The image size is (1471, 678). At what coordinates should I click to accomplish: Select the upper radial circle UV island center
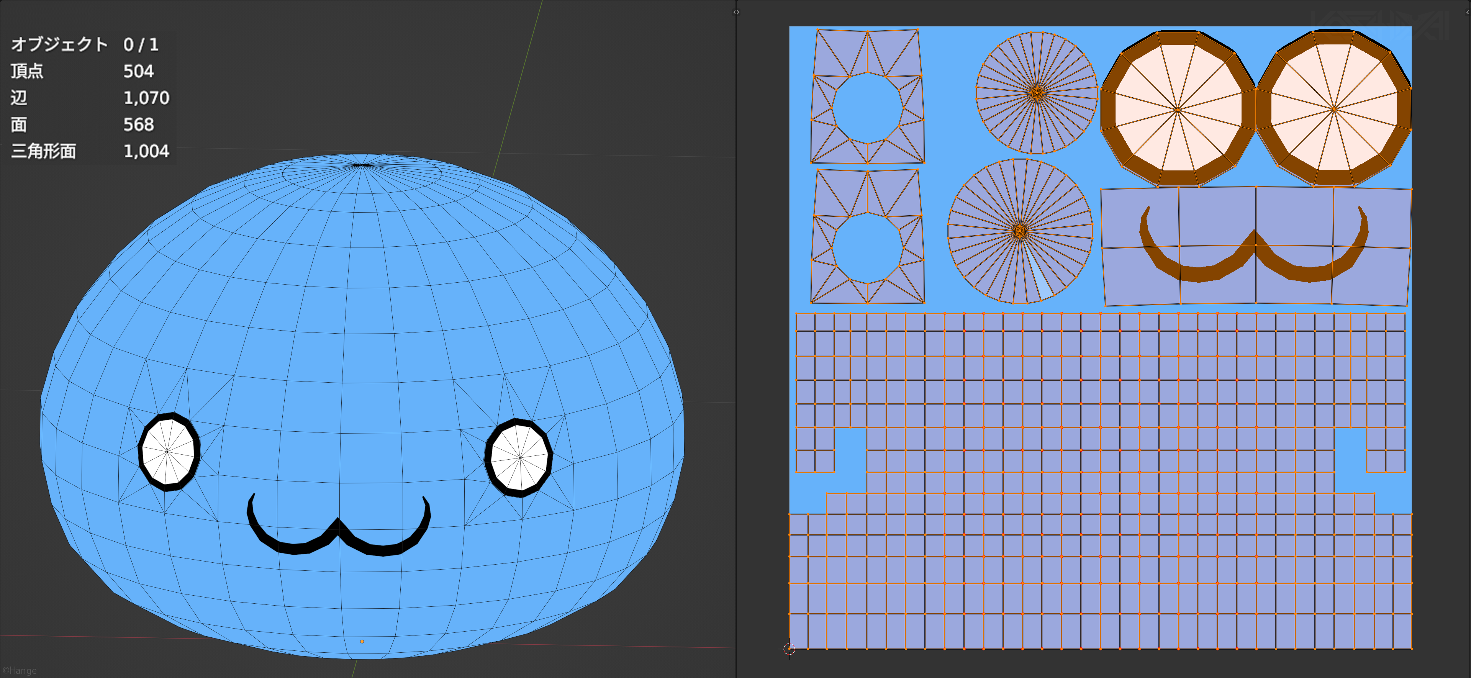coord(1037,93)
